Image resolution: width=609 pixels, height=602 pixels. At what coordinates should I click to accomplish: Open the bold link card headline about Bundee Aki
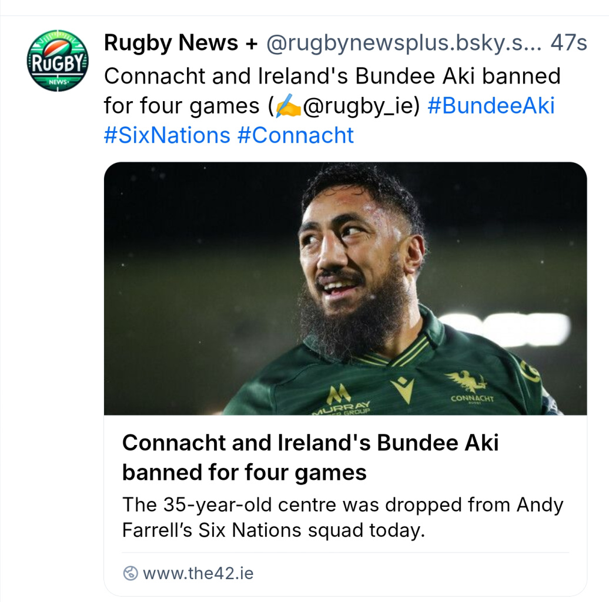[x=310, y=457]
